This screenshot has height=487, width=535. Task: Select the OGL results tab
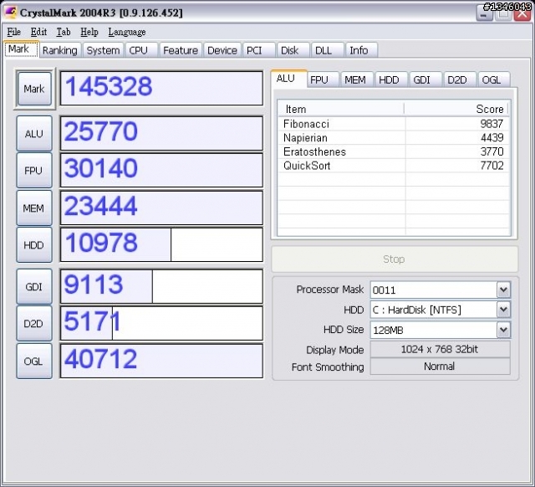[x=494, y=80]
